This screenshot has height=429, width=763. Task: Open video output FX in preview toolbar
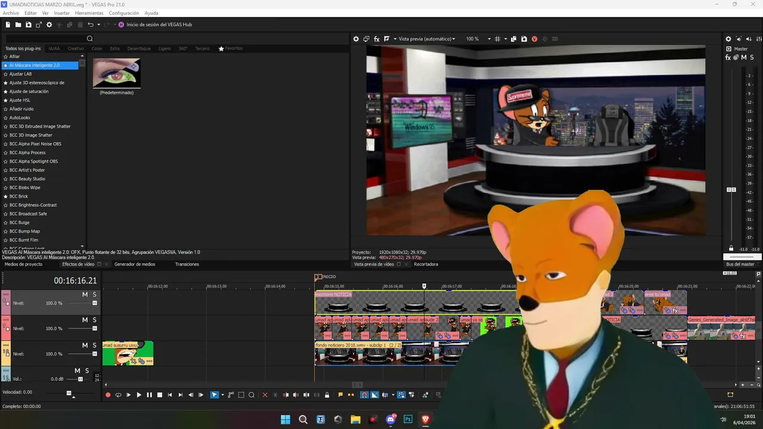pyautogui.click(x=377, y=39)
